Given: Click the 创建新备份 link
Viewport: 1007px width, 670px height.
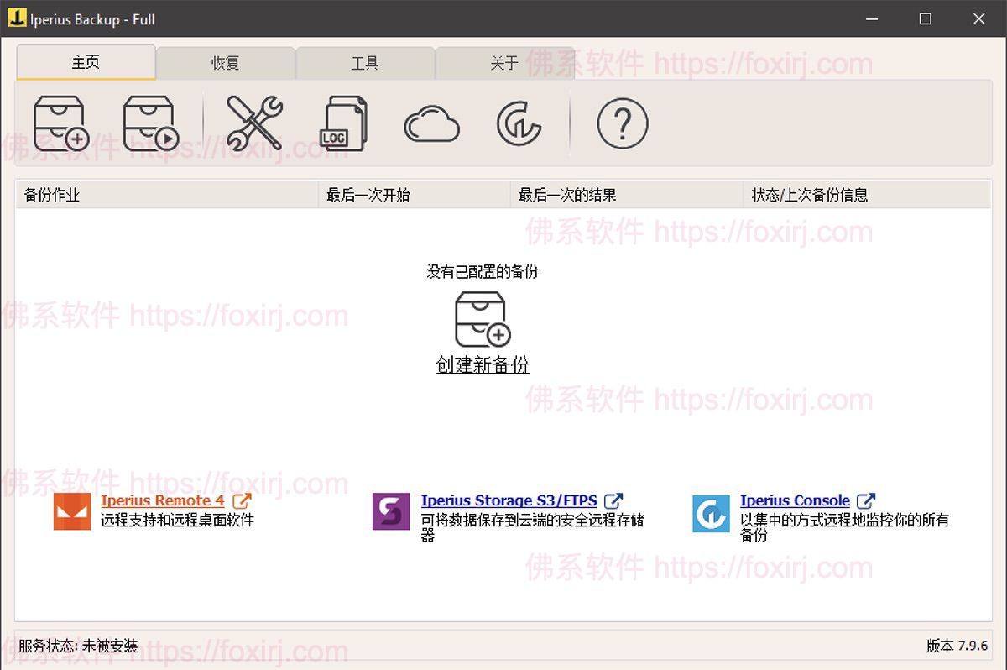Looking at the screenshot, I should [483, 365].
